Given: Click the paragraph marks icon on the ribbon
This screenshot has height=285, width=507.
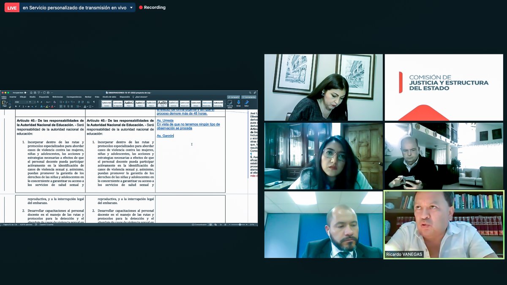Looking at the screenshot, I should click(x=94, y=102).
